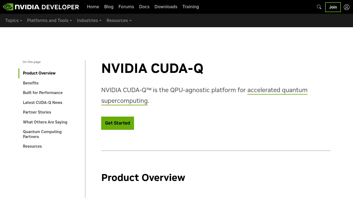Open Latest CUDA-Q News section
The height and width of the screenshot is (198, 353).
pos(42,103)
